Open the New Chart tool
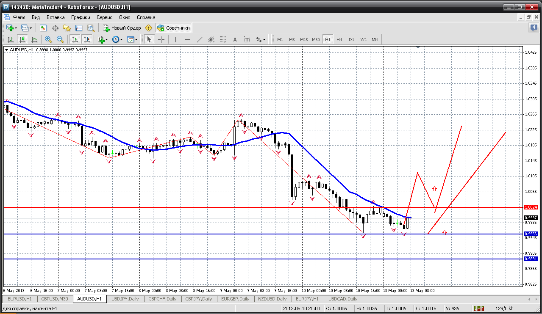This screenshot has height=314, width=542. pos(10,28)
